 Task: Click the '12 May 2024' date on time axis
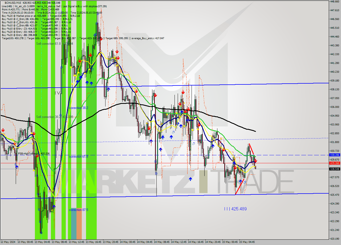8,242
